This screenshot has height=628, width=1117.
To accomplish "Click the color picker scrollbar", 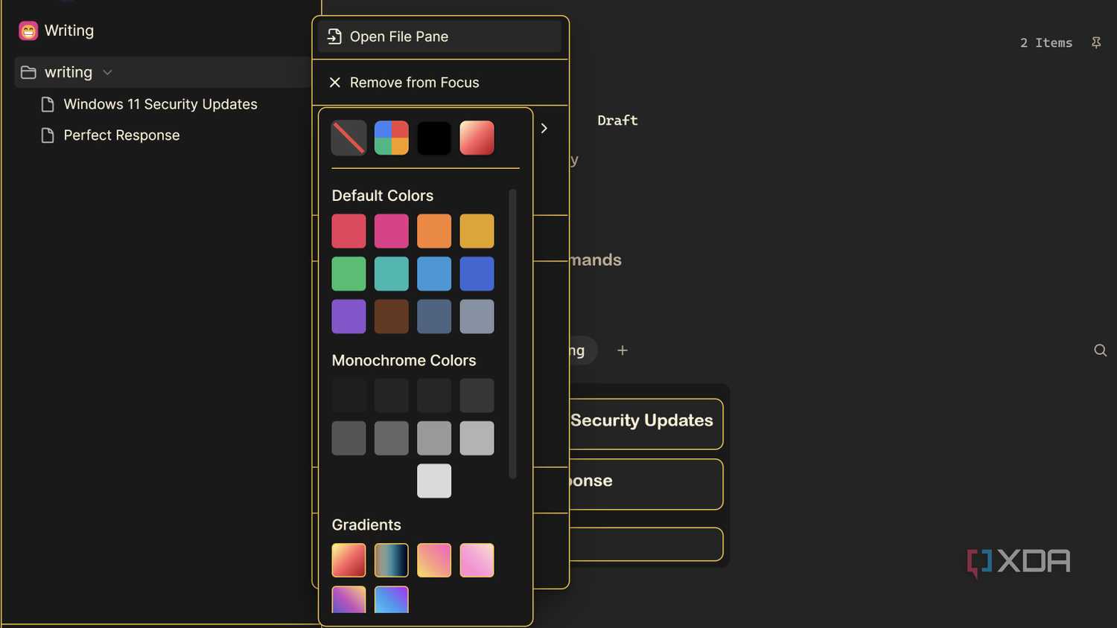I will coord(512,334).
